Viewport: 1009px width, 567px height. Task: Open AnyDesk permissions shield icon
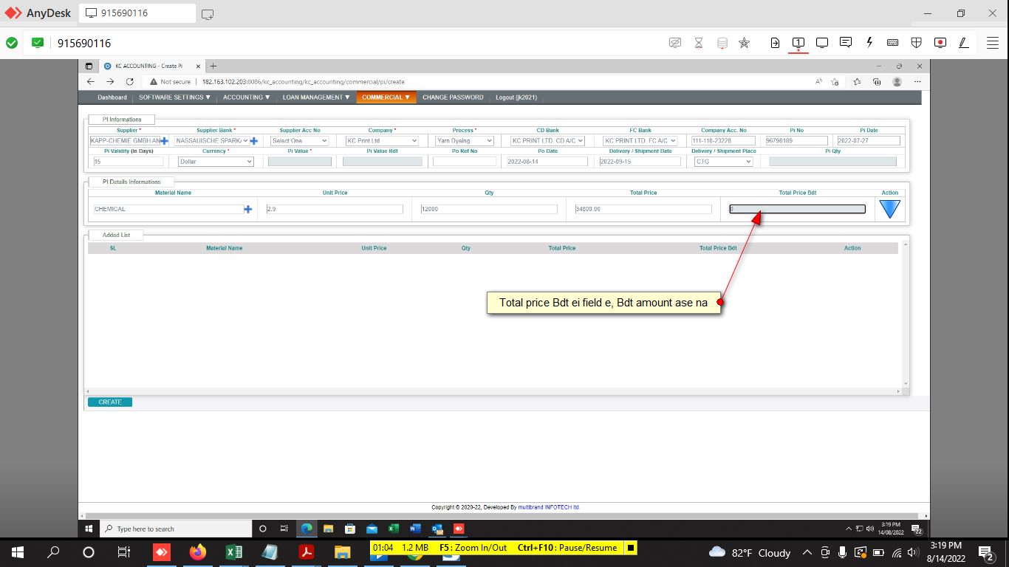click(916, 43)
